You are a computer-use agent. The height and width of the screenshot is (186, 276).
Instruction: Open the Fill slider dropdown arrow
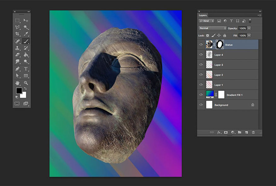point(249,36)
